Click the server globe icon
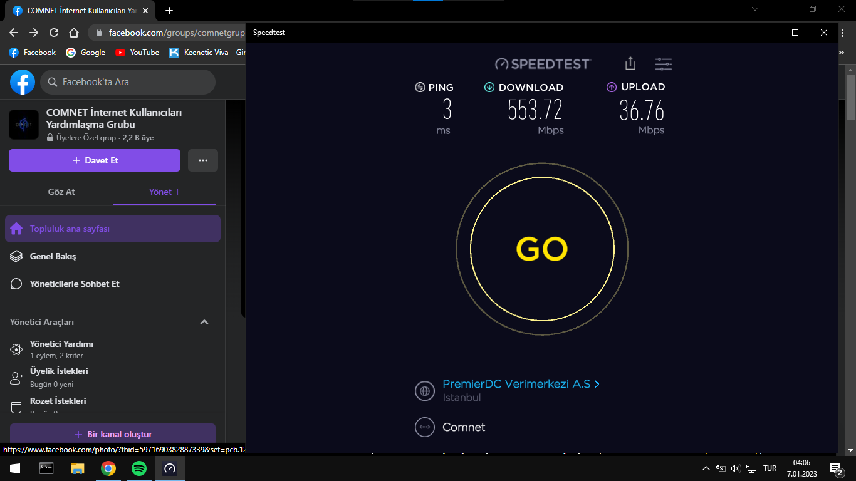This screenshot has width=856, height=481. 425,391
